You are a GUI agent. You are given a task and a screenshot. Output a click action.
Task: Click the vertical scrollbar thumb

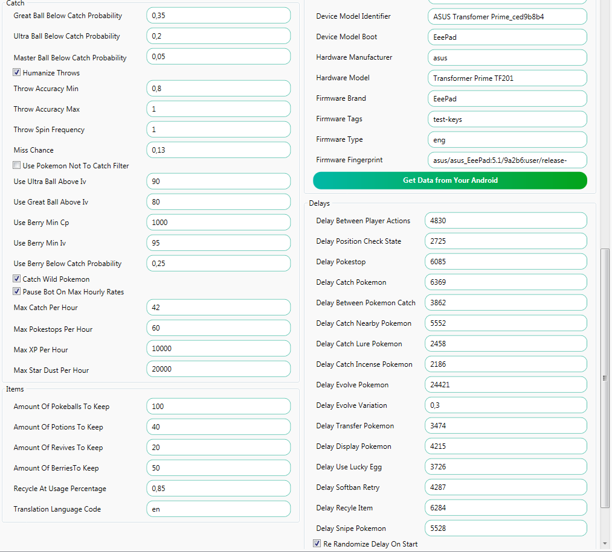coord(605,378)
